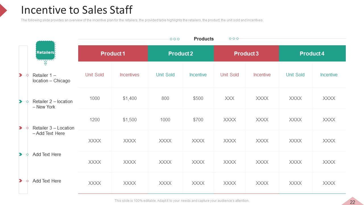Image resolution: width=364 pixels, height=205 pixels.
Task: Click the Products heading label
Action: [204, 39]
